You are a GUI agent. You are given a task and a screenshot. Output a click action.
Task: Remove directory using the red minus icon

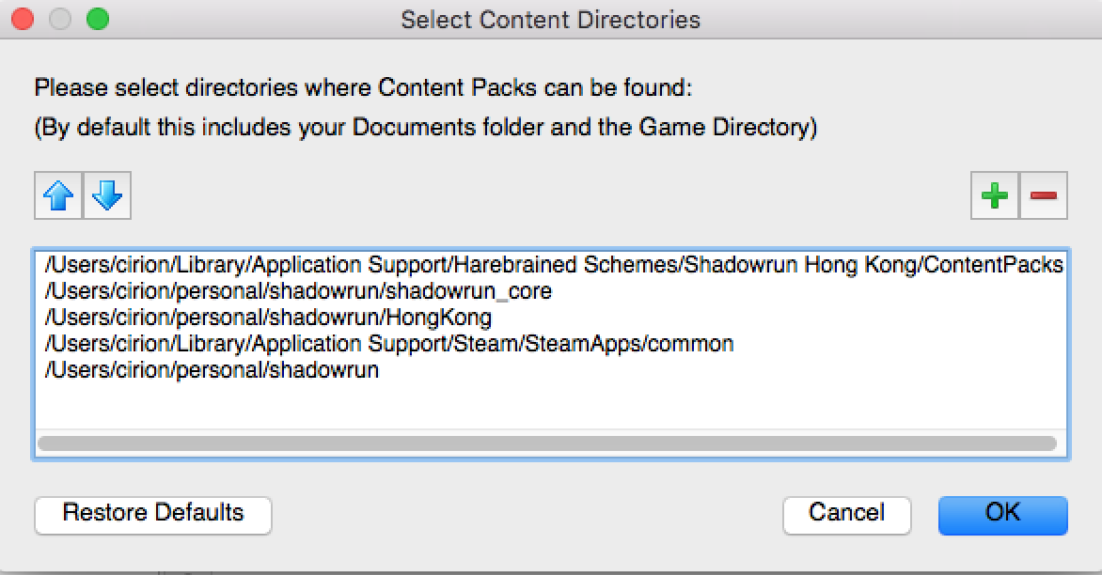tap(1044, 196)
